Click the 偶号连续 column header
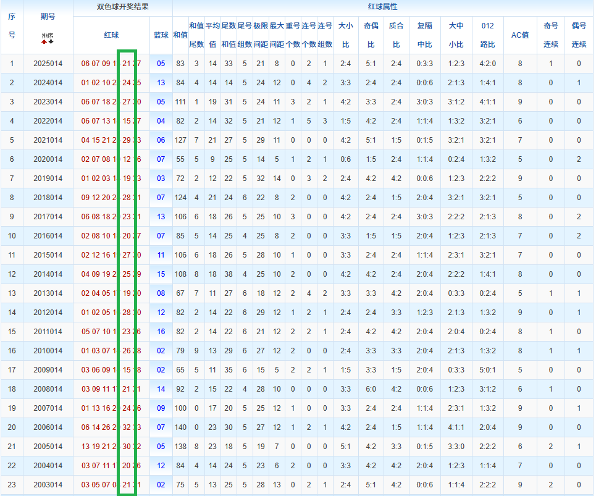Screen dimensions: 596x496 click(579, 35)
